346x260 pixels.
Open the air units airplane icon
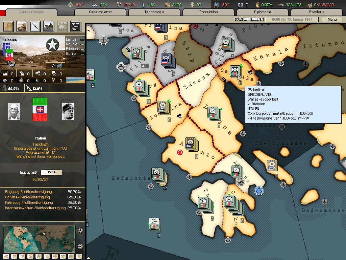click(35, 26)
